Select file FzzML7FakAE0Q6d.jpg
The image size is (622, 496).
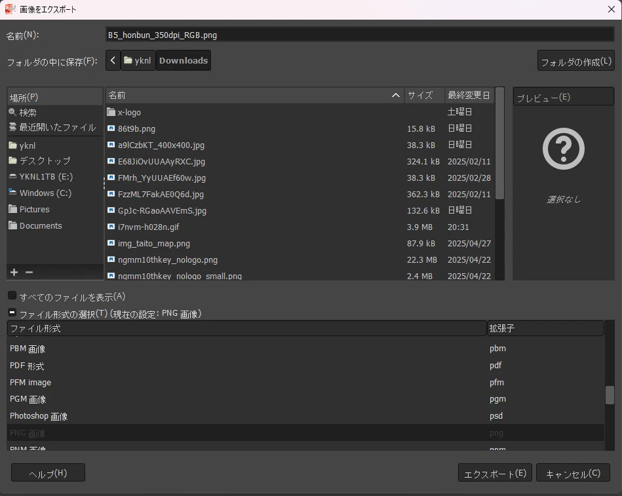(300, 195)
